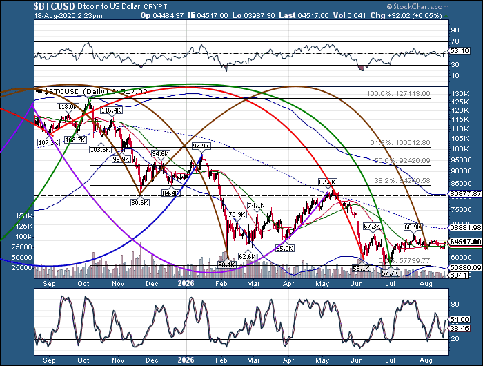Click the Op 64484.37 open value
The height and width of the screenshot is (366, 483).
point(162,15)
